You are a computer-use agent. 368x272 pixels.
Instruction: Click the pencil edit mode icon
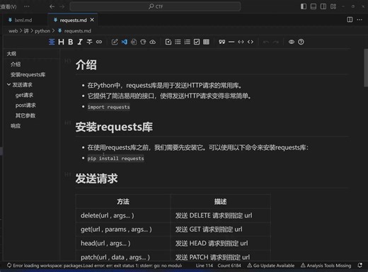(115, 42)
